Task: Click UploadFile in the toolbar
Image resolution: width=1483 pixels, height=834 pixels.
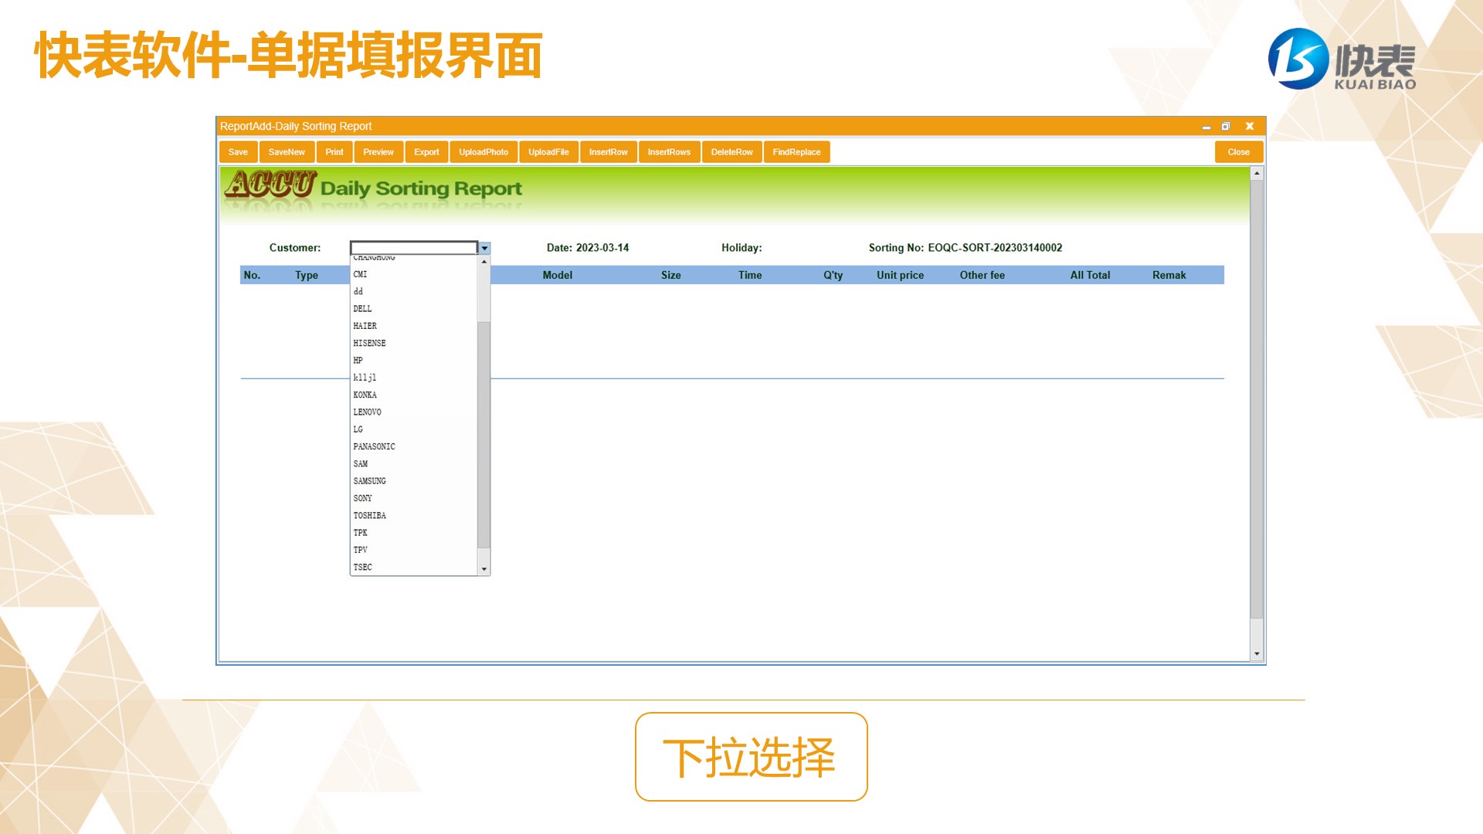Action: pos(548,152)
